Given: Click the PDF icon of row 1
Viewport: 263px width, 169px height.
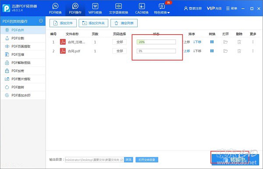Looking at the screenshot, I should (x=63, y=42).
